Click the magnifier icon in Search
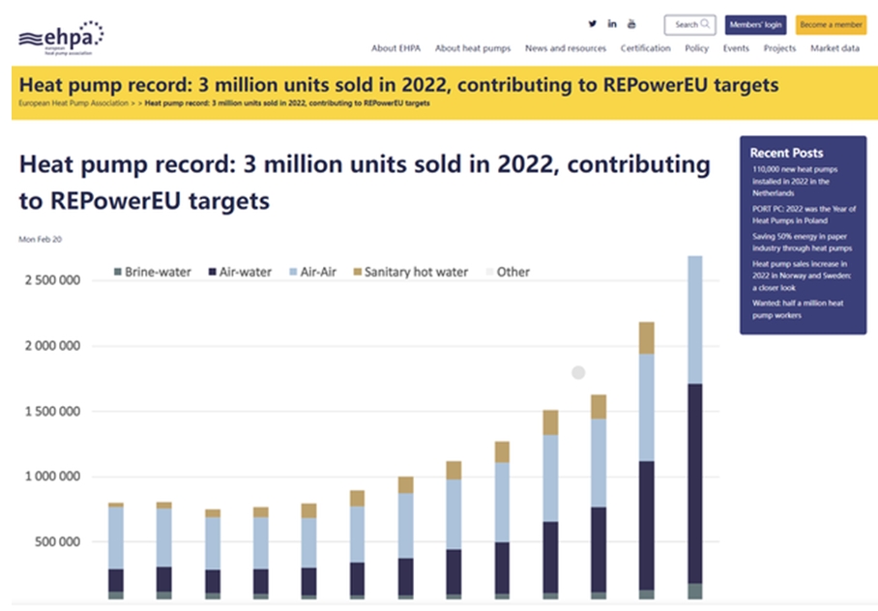878x611 pixels. tap(705, 24)
